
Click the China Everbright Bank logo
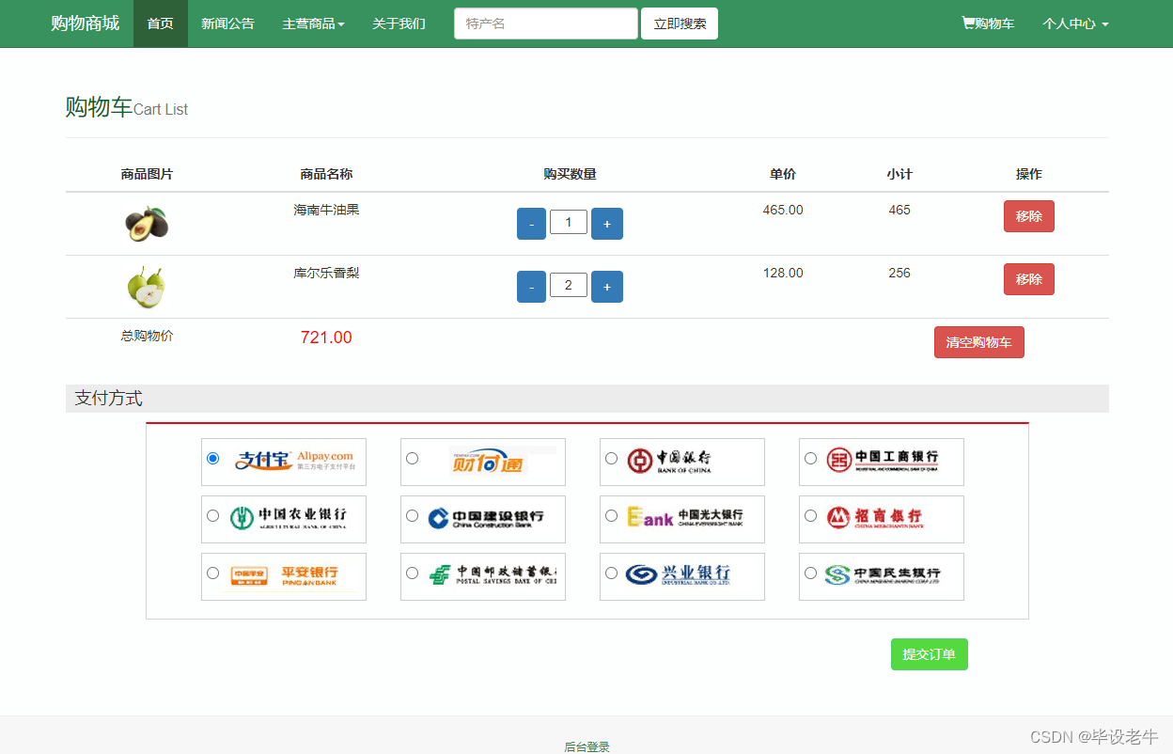(685, 518)
